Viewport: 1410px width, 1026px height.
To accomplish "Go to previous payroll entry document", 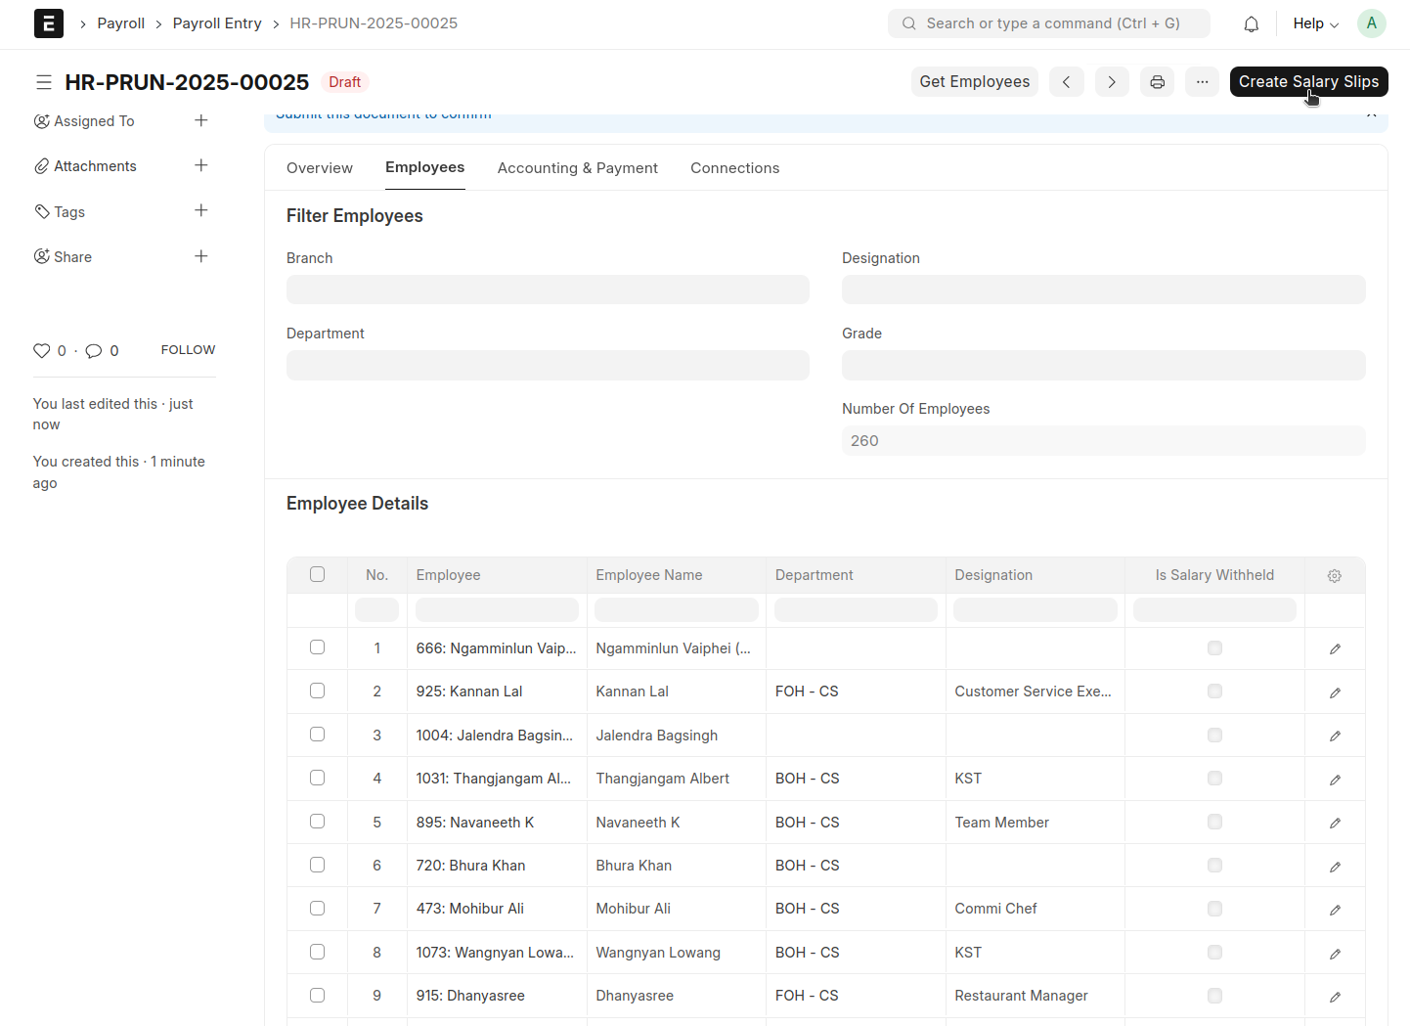I will (1066, 82).
